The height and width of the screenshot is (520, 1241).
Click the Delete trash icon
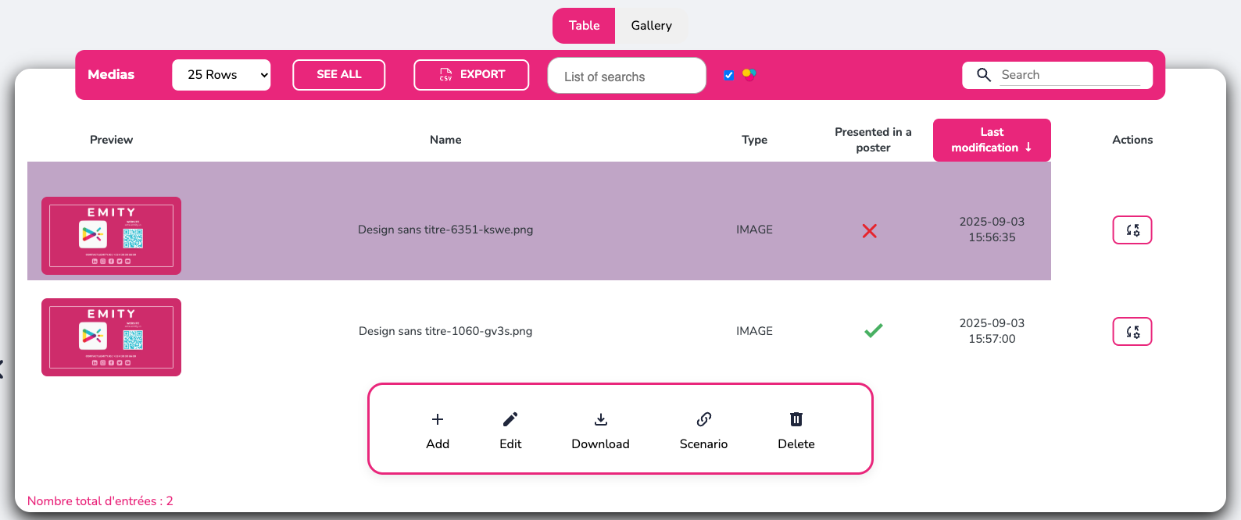796,420
